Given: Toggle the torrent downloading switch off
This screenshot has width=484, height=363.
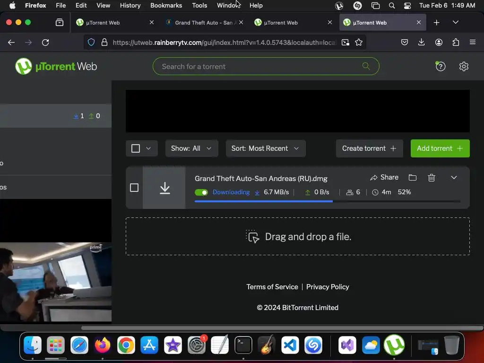Looking at the screenshot, I should pyautogui.click(x=201, y=192).
